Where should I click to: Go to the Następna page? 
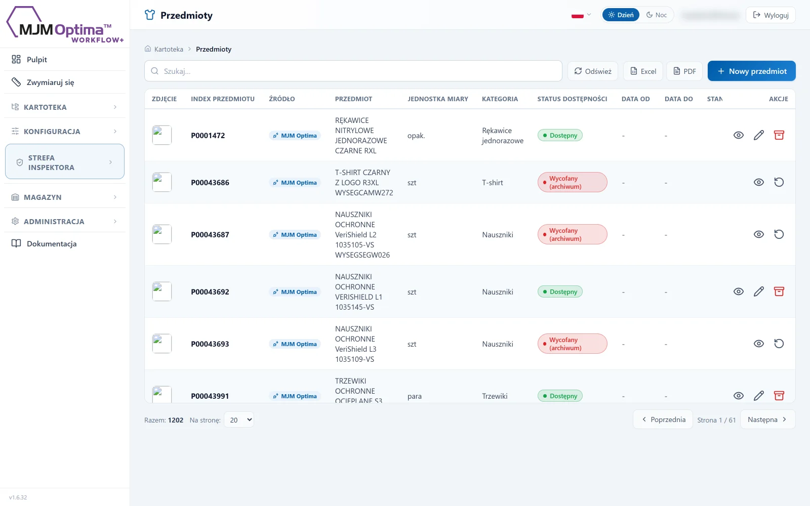[768, 419]
